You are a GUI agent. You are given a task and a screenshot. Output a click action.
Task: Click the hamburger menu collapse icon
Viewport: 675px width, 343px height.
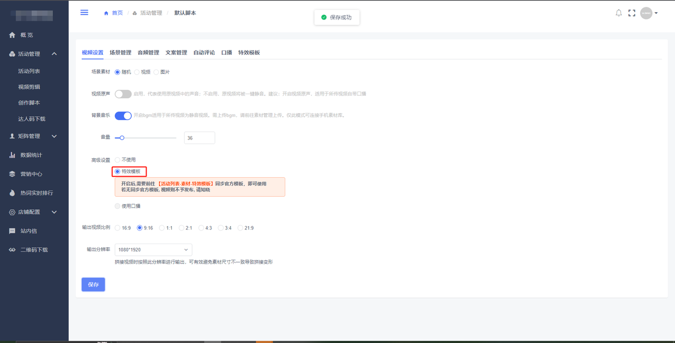pyautogui.click(x=84, y=13)
